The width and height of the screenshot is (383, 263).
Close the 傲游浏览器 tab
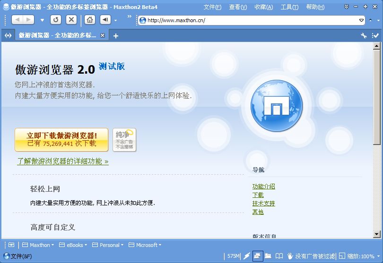click(103, 35)
